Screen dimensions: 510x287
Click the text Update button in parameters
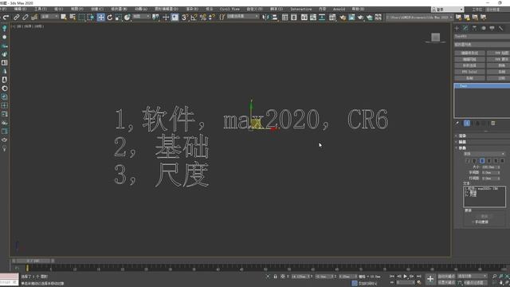point(484,216)
